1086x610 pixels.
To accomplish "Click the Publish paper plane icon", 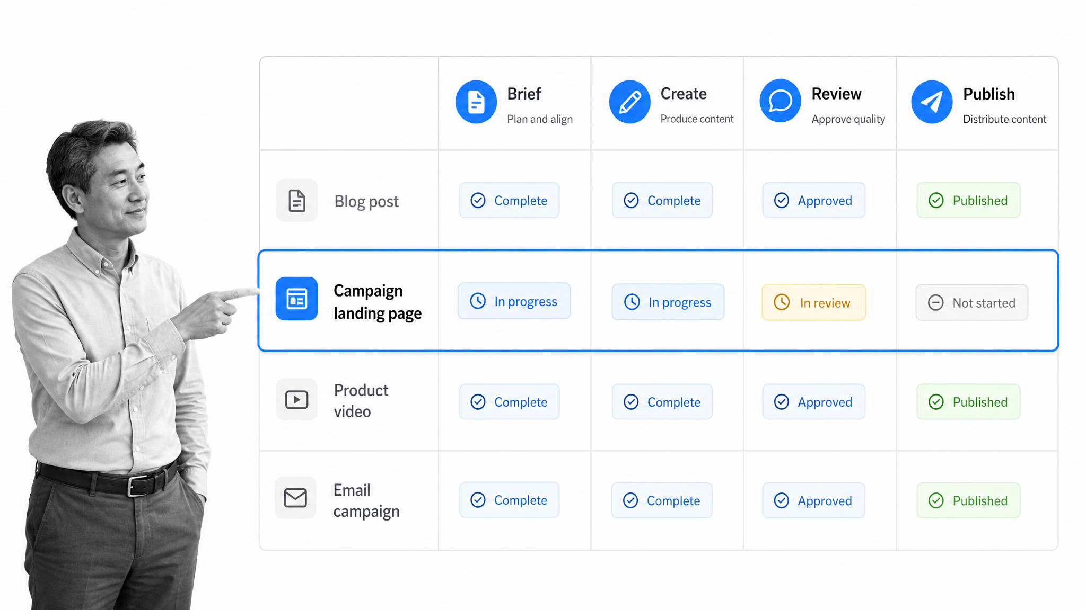I will coord(932,102).
